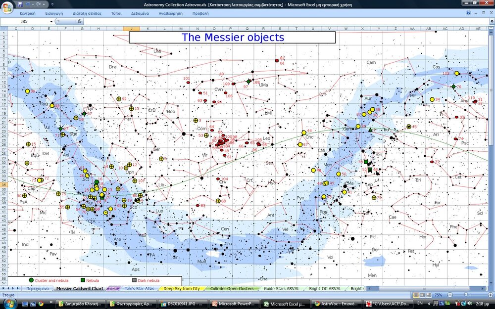Expand the Name Box dropdown arrow
The height and width of the screenshot is (309, 495).
tap(51, 22)
